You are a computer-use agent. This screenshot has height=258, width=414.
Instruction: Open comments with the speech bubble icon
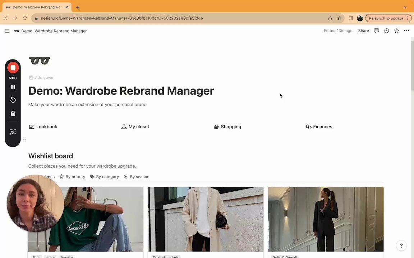pyautogui.click(x=376, y=31)
